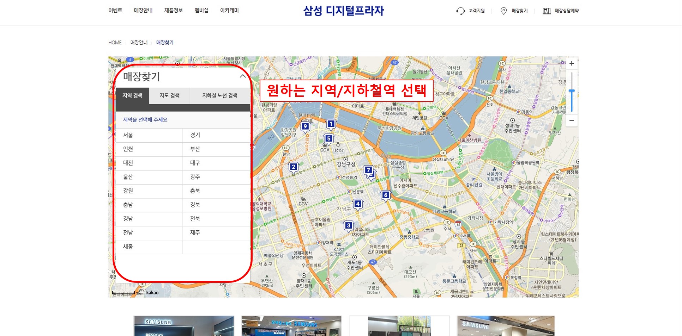This screenshot has height=336, width=682.
Task: Click map marker number 6
Action: pyautogui.click(x=386, y=195)
